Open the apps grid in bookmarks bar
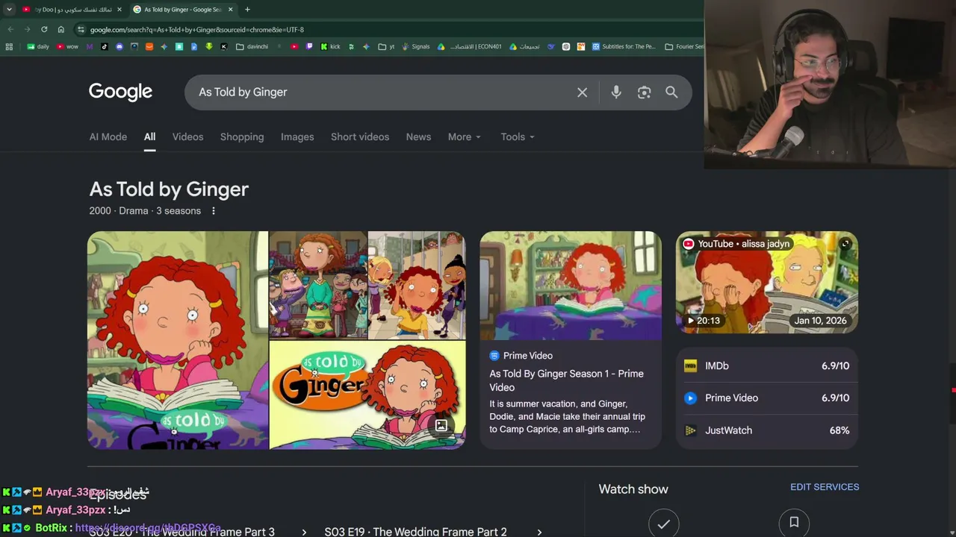 [x=9, y=46]
